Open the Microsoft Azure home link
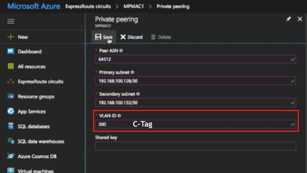The image size is (307, 173). 34,6
